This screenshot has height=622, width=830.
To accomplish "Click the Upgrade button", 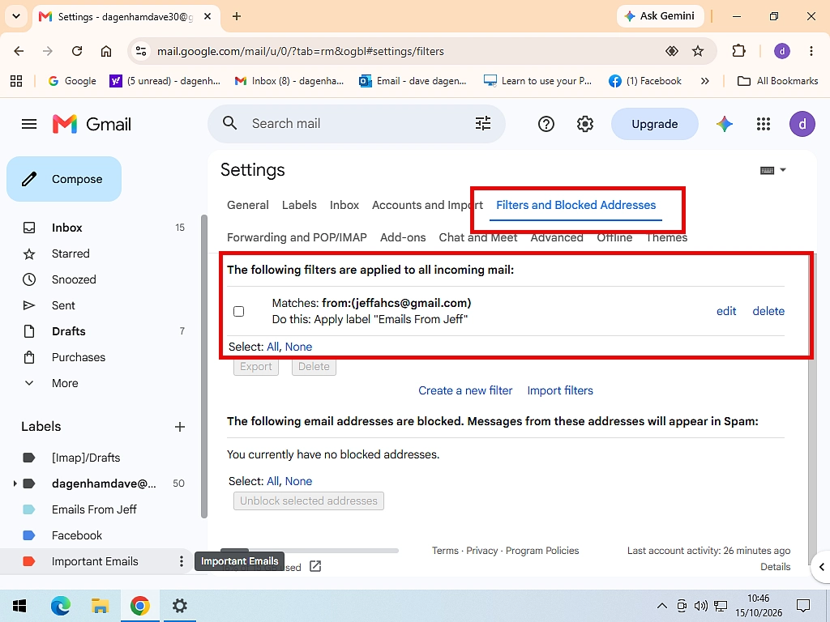I will [655, 124].
